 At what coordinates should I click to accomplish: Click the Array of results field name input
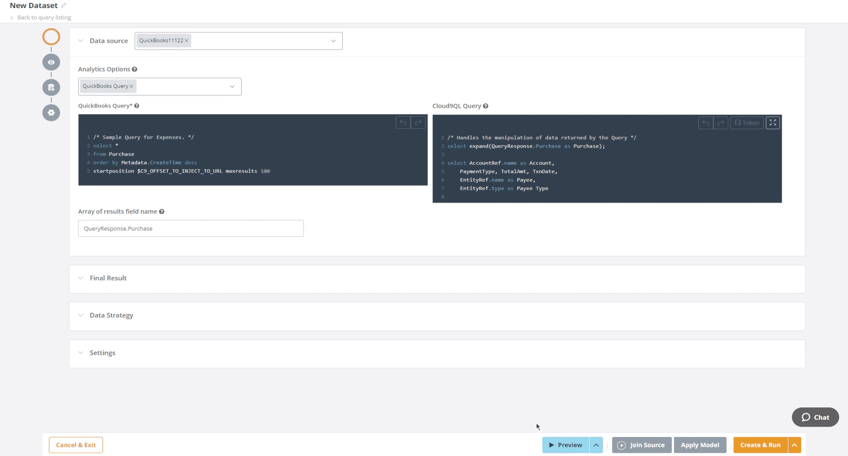point(191,228)
